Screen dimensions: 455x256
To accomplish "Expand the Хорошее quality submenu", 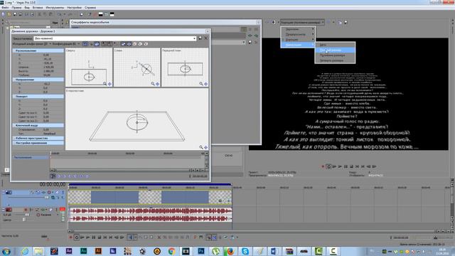I will (298, 40).
